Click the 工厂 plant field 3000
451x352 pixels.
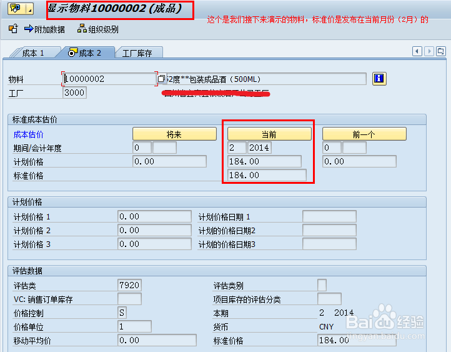coord(74,93)
